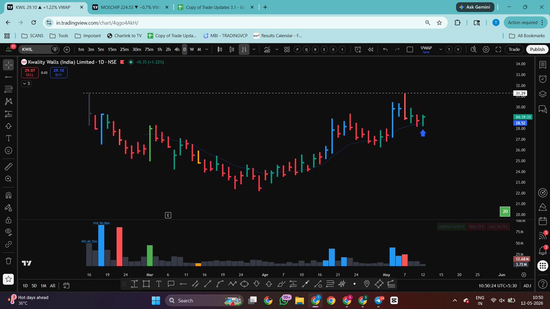Hide all drawings eye icon

(9, 232)
